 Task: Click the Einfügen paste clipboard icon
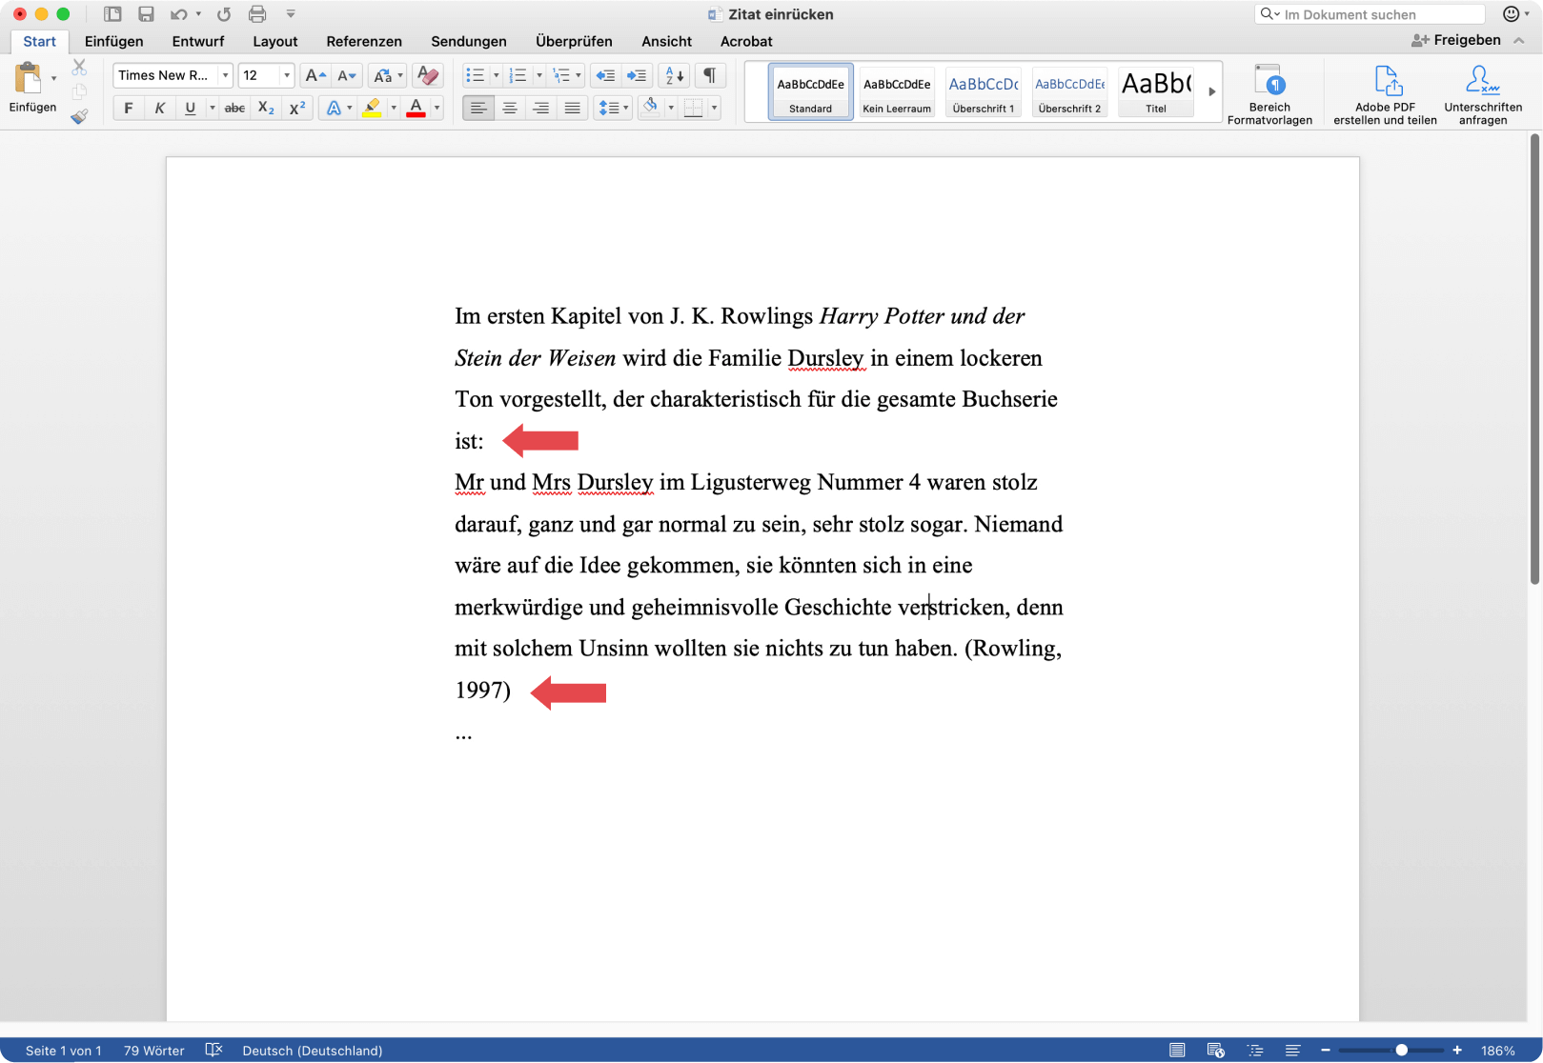click(x=28, y=78)
